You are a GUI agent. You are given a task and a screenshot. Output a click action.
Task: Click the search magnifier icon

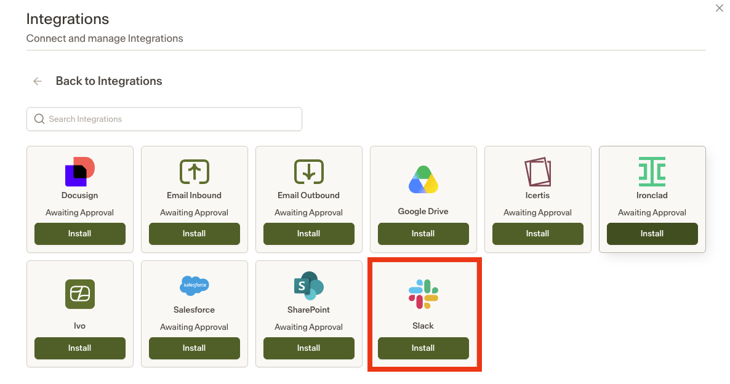point(39,119)
